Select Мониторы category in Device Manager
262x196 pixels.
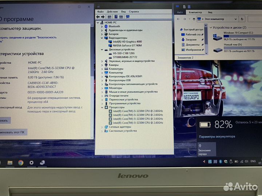(x=114, y=88)
